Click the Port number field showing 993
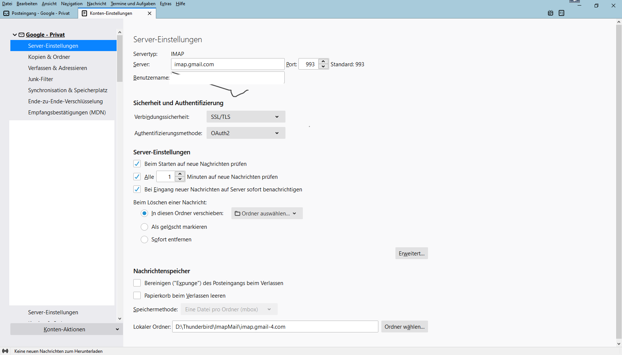622x355 pixels. [309, 64]
